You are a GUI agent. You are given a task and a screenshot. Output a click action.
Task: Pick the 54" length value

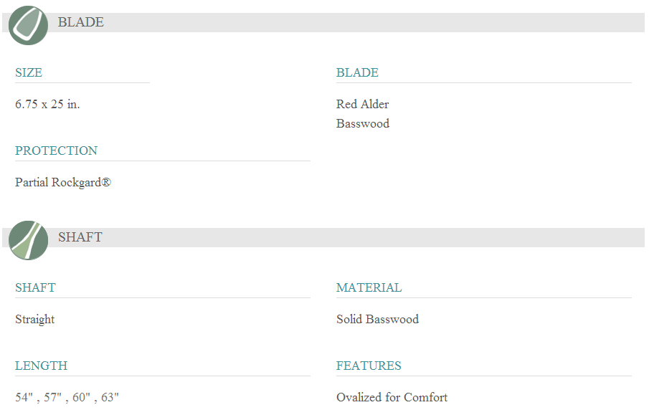24,397
